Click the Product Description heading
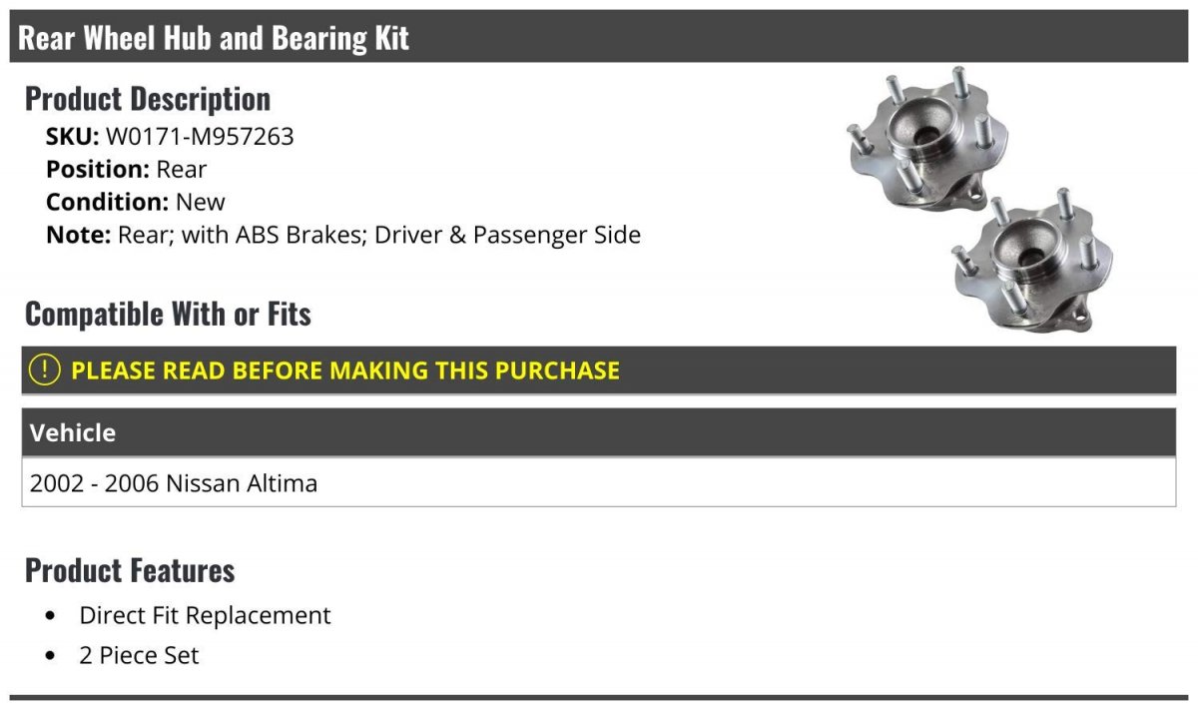This screenshot has height=710, width=1198. 148,98
